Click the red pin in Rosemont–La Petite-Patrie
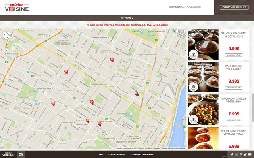This screenshot has width=254, height=158. coord(112,60)
